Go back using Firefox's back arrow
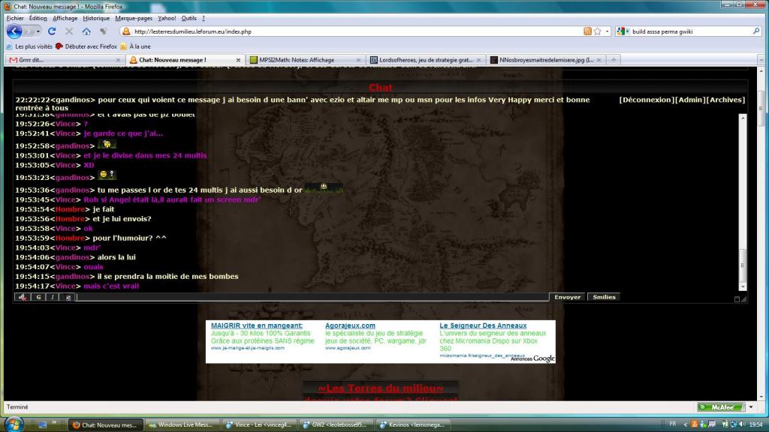This screenshot has width=769, height=432. tap(14, 31)
